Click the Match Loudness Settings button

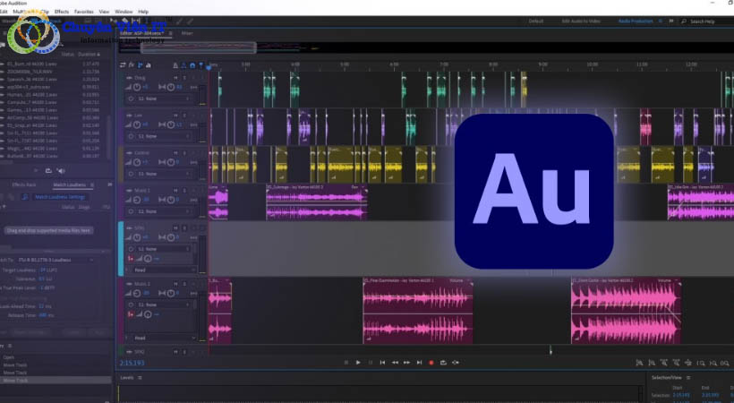click(60, 197)
